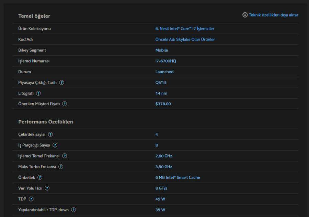309x217 pixels.
Task: Open the TDP question mark icon
Action: click(31, 199)
